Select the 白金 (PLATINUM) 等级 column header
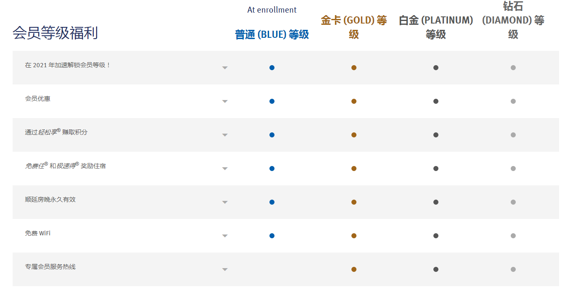 pos(436,27)
